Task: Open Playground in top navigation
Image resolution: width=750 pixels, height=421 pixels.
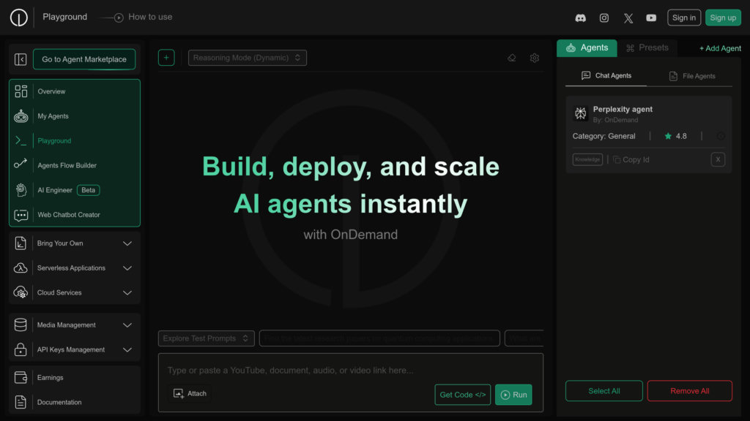Action: click(x=65, y=18)
